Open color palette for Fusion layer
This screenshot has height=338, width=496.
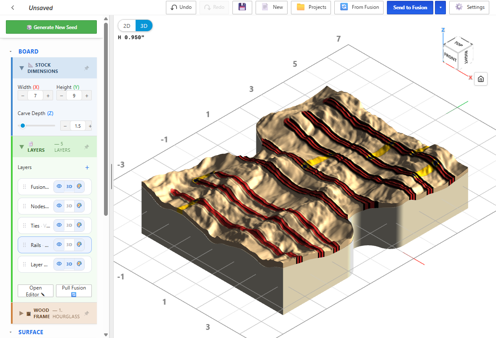tap(80, 186)
